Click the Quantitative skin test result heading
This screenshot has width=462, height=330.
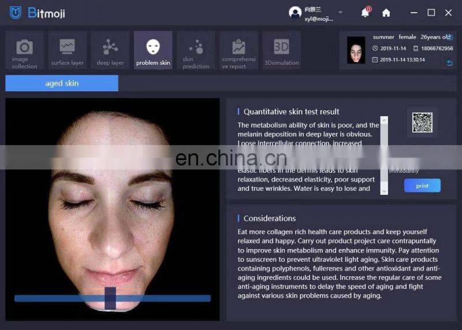pyautogui.click(x=292, y=112)
